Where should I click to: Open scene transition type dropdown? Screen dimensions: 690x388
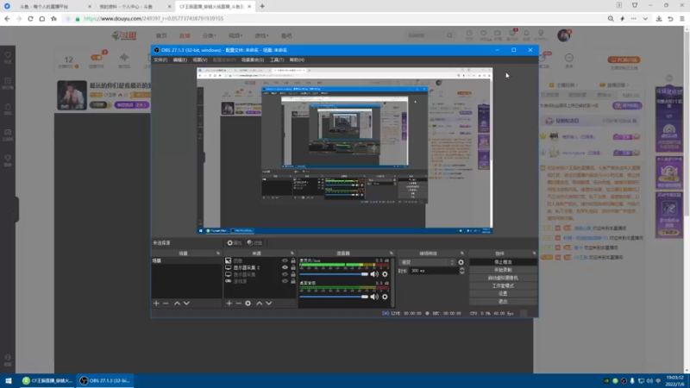(427, 262)
